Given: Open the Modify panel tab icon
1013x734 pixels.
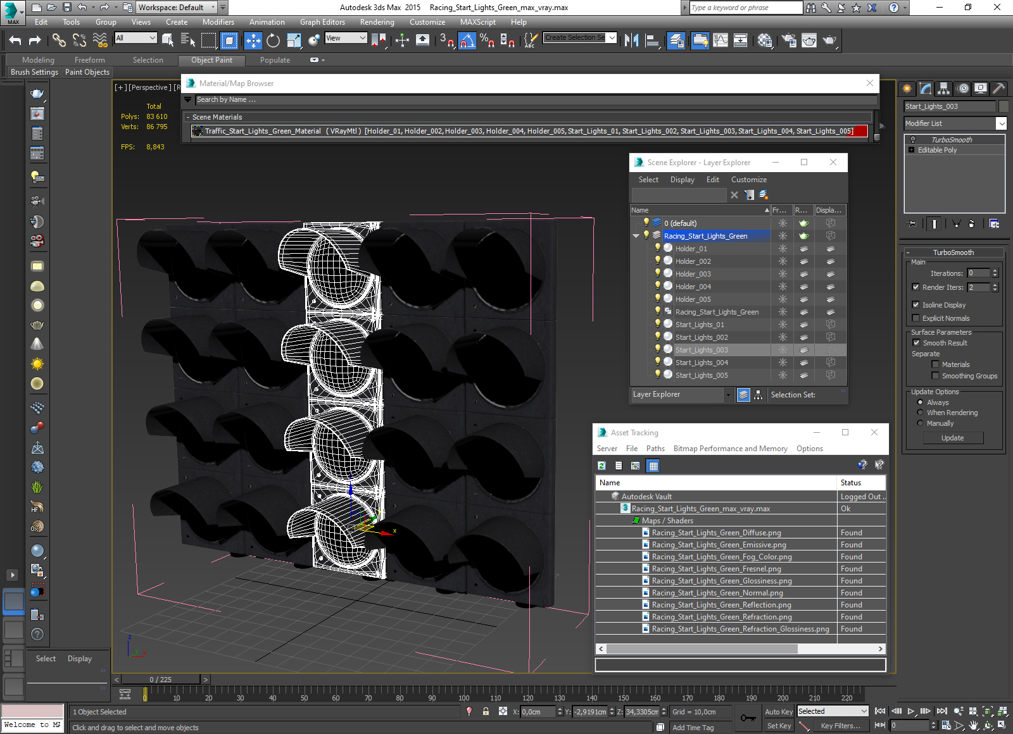Looking at the screenshot, I should click(x=926, y=89).
